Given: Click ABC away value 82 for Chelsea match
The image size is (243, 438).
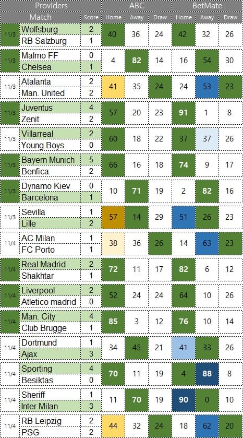Looking at the screenshot, I should pyautogui.click(x=137, y=61).
